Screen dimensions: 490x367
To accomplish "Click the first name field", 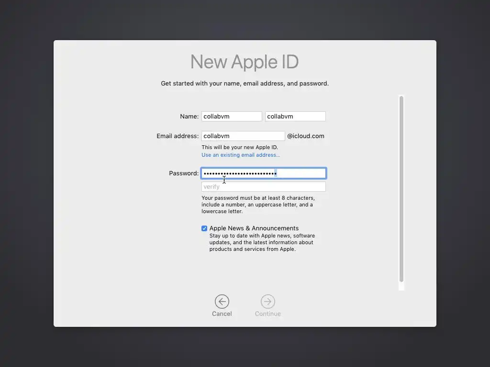I will tap(232, 117).
